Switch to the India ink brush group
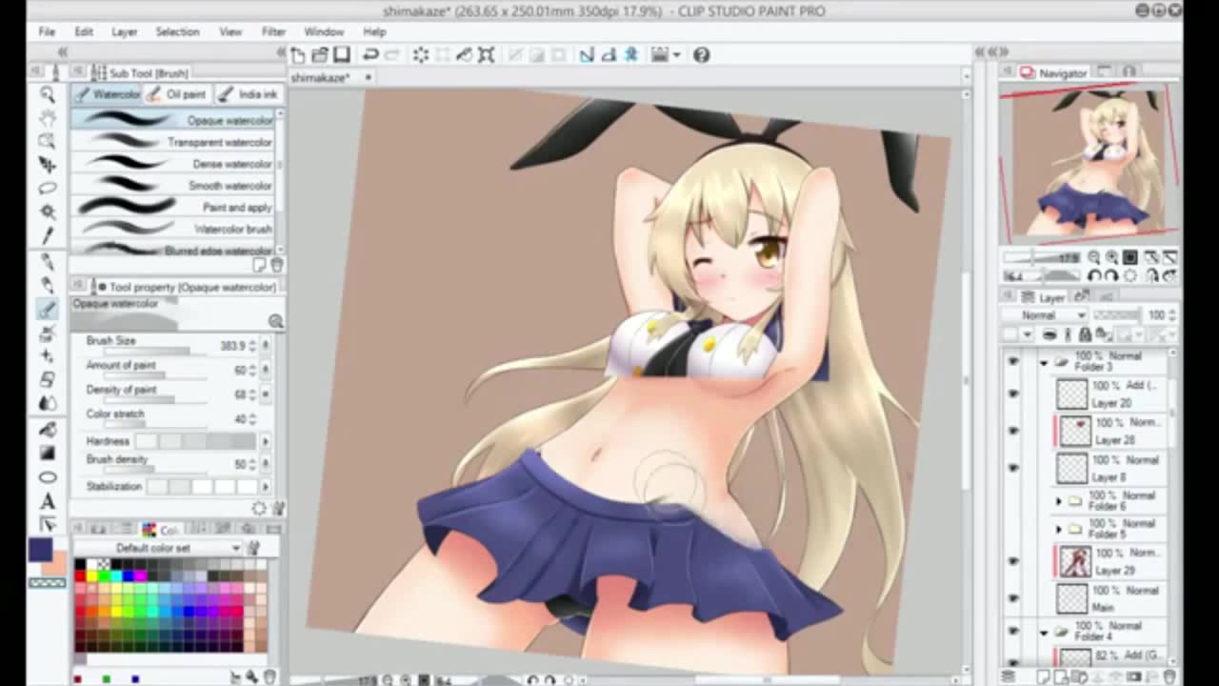Screen dimensions: 1219x686 [x=248, y=94]
